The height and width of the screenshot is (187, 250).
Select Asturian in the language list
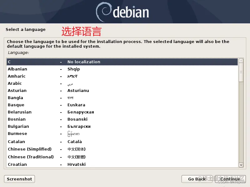122,90
